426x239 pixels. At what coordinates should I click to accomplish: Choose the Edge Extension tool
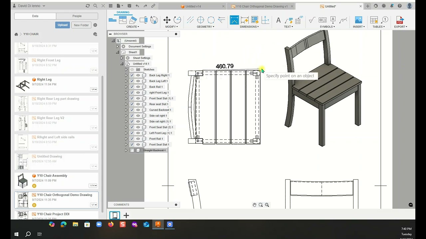(x=221, y=20)
